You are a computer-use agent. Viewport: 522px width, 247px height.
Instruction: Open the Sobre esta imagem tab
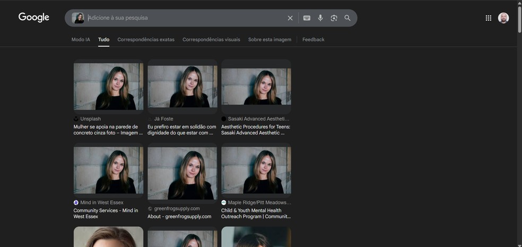point(269,39)
